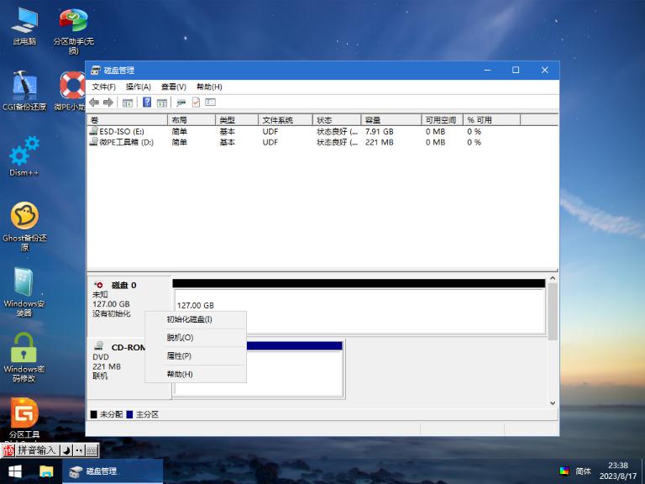Sort by % 可用 column header

click(492, 120)
